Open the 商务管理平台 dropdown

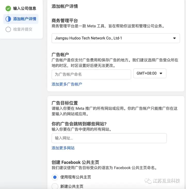[x=116, y=38]
